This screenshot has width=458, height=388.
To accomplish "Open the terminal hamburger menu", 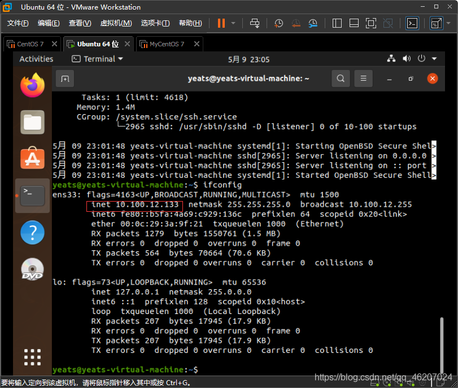I will [x=363, y=79].
